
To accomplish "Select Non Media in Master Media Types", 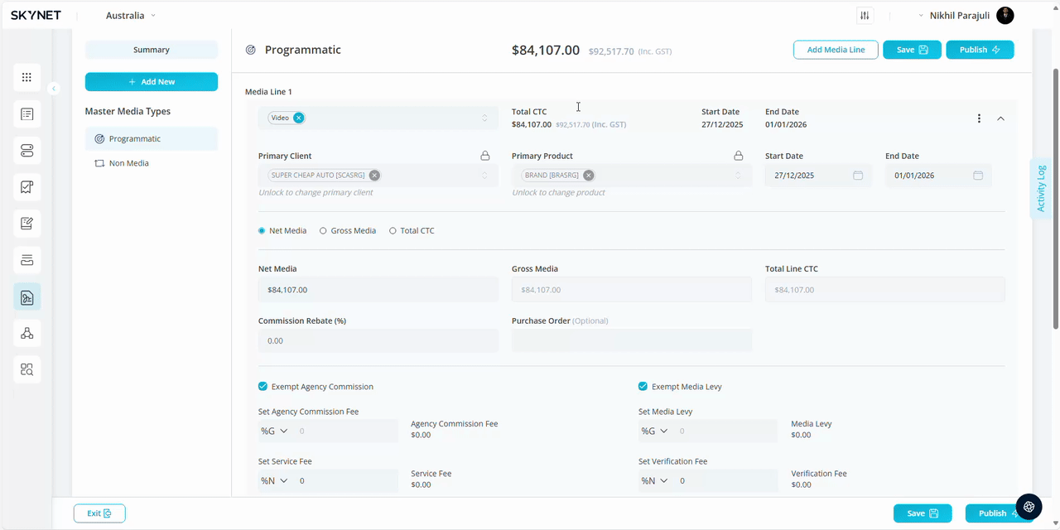I will 128,163.
